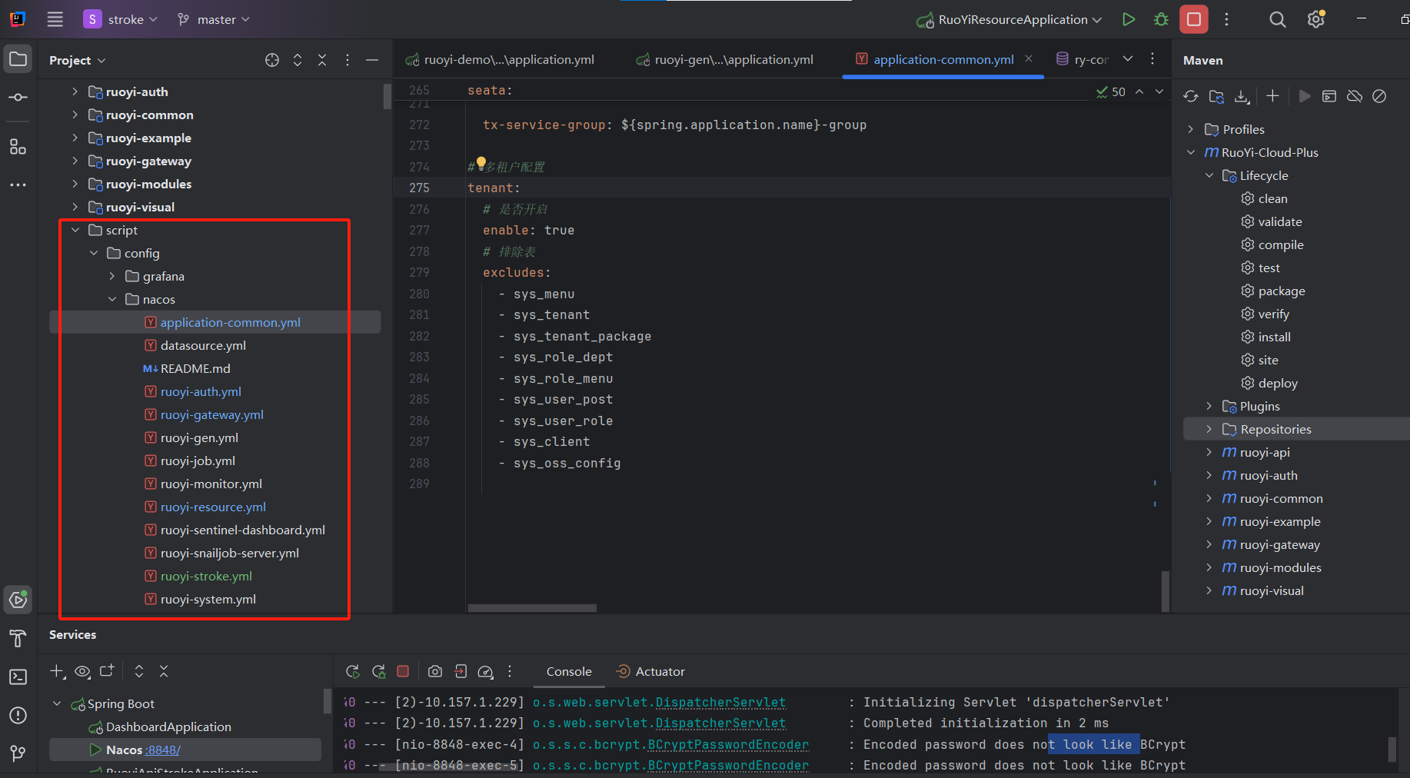
Task: Stop service red square in Services toolbar
Action: [403, 671]
